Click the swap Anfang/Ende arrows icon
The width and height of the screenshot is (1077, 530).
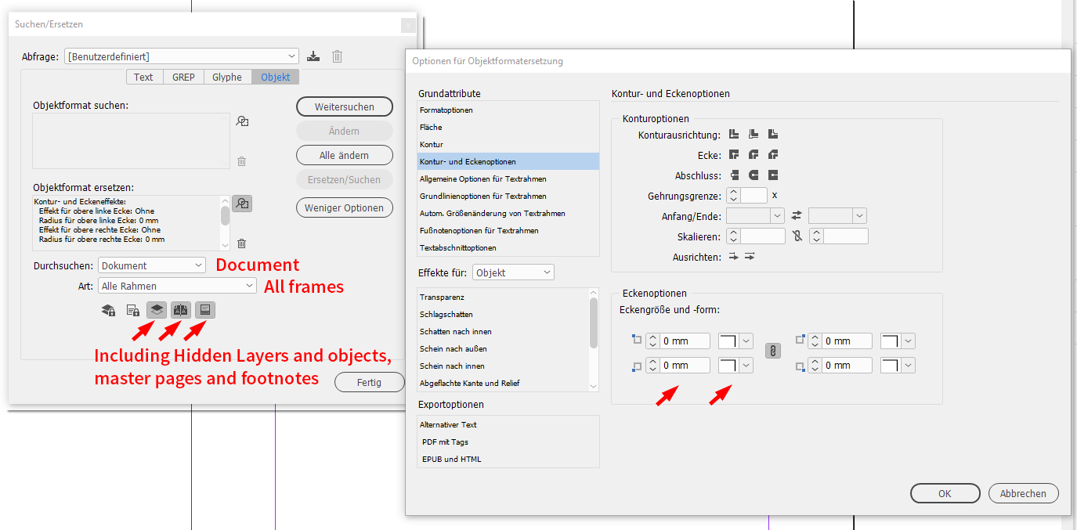(x=797, y=216)
